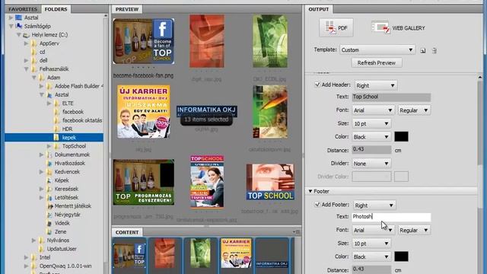Click header Text field containing Top School
This screenshot has height=274, width=487.
[391, 97]
